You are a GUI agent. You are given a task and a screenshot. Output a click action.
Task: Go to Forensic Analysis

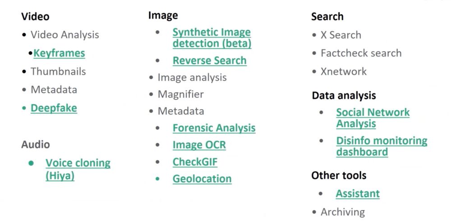tap(214, 128)
